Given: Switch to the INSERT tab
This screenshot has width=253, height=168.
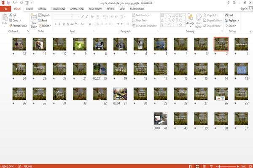Looking at the screenshot, I should click(x=30, y=9).
